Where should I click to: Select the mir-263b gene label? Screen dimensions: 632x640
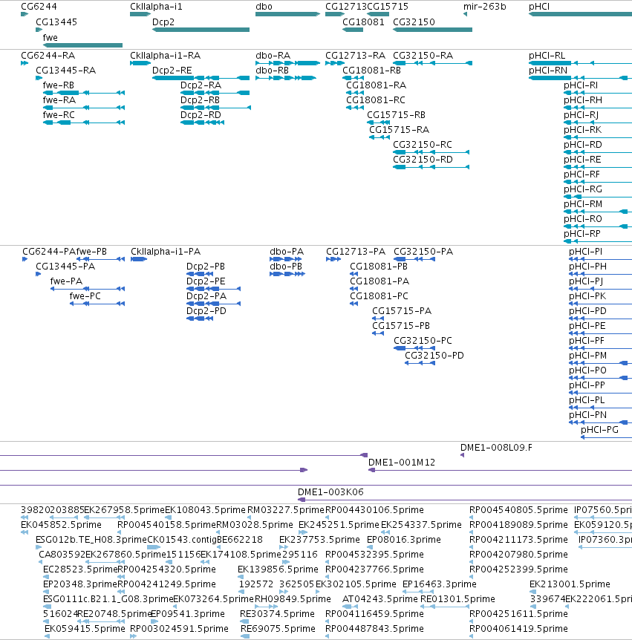point(485,7)
